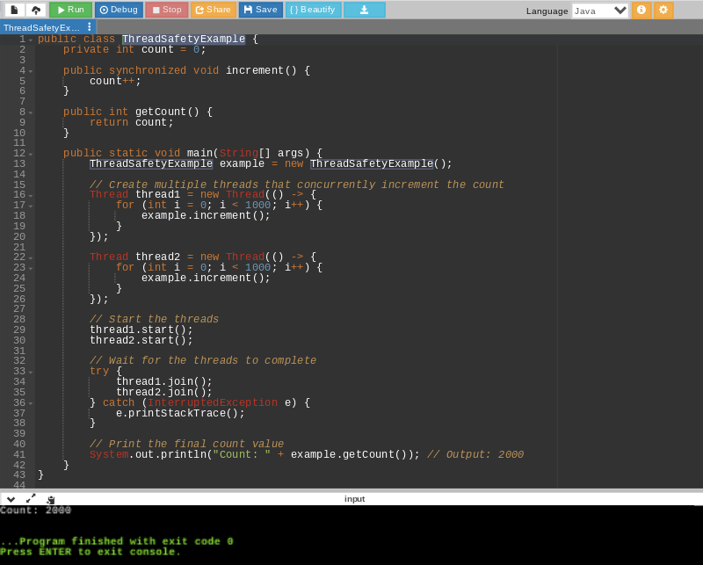Click "e.printStackTrace();" on line 37
703x565 pixels.
pos(180,414)
